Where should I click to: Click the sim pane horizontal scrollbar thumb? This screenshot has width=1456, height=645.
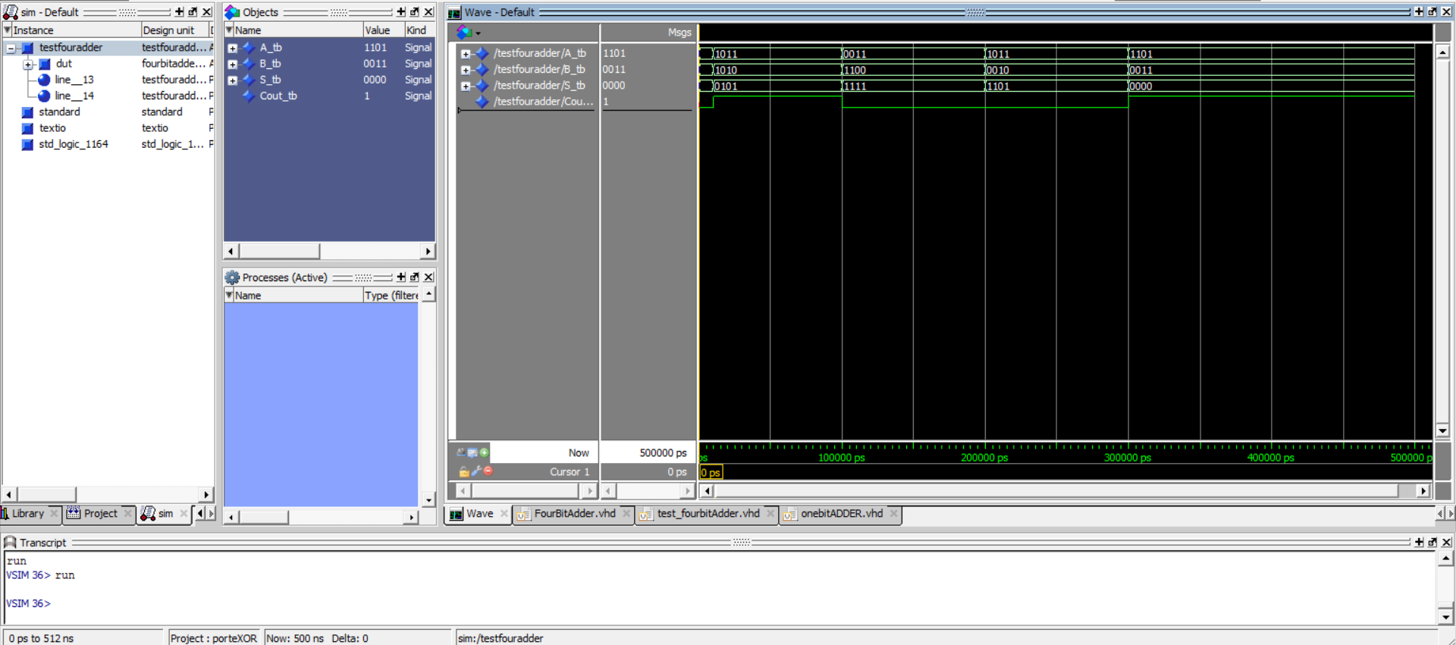point(46,494)
